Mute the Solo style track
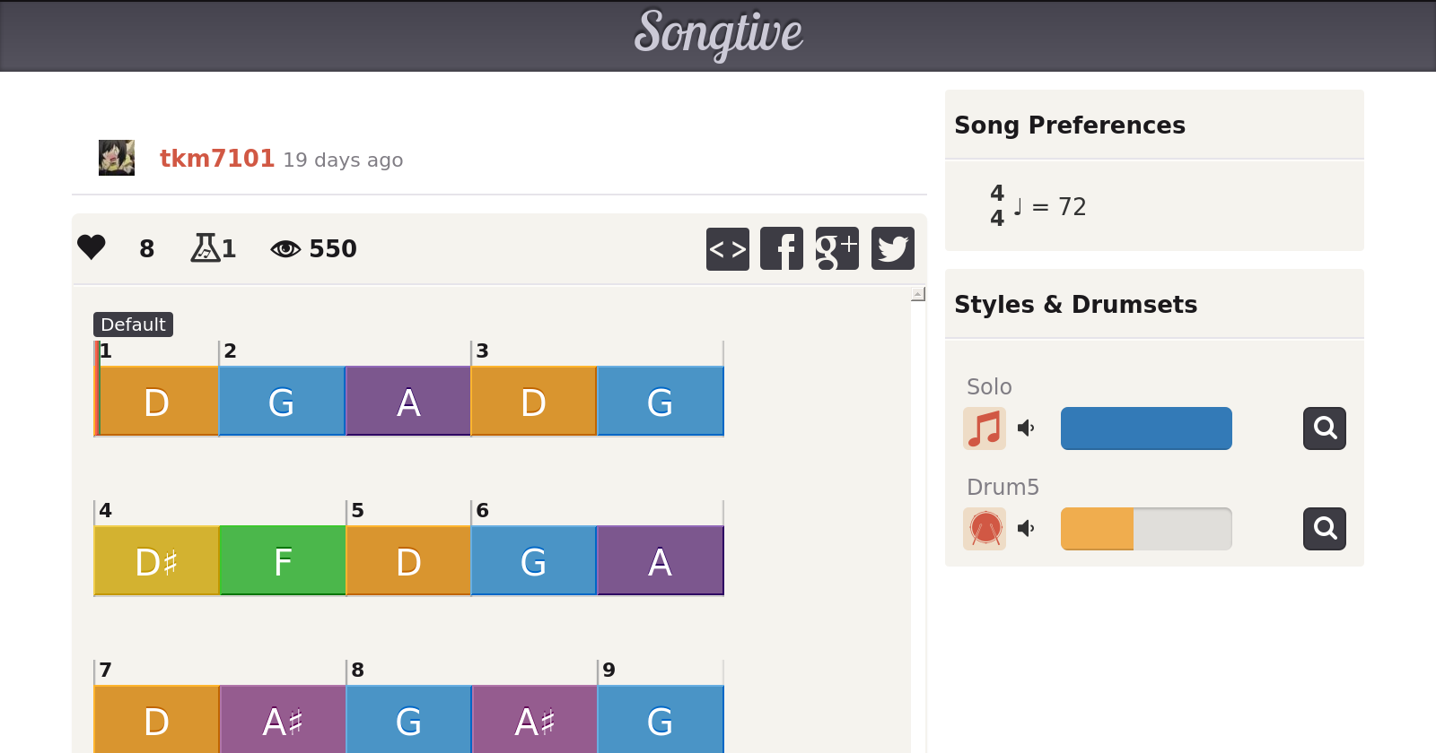The height and width of the screenshot is (753, 1436). (x=1027, y=428)
